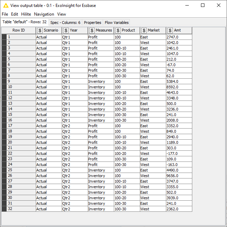Switch to the Properties tab

click(x=92, y=23)
